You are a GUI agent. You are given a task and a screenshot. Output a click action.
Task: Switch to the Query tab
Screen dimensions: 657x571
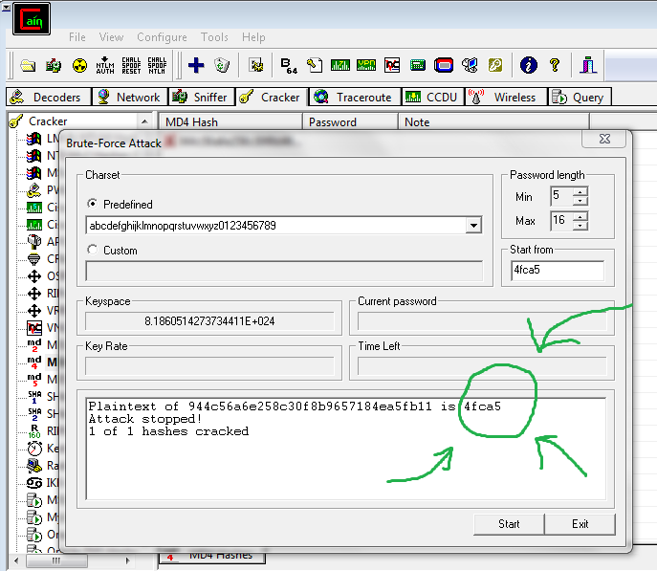tap(580, 98)
